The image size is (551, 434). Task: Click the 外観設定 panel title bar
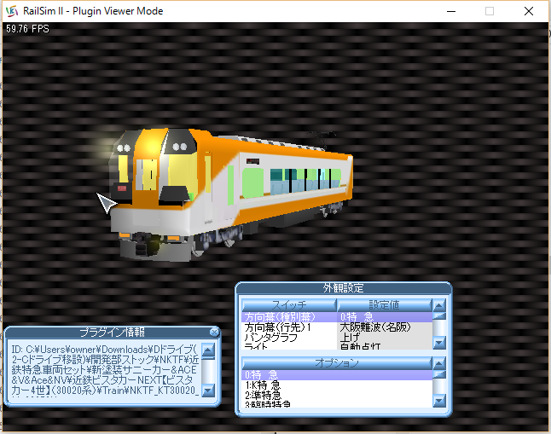point(344,288)
